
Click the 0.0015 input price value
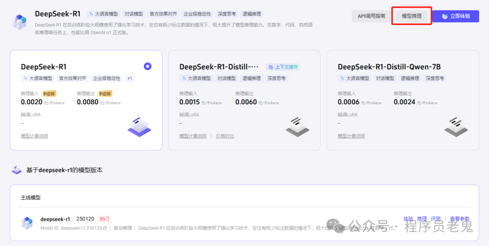coord(190,102)
